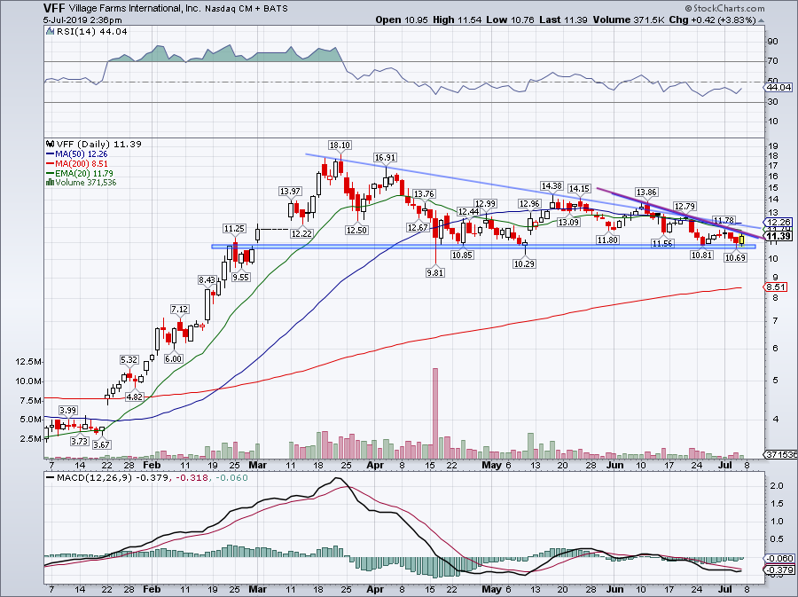The width and height of the screenshot is (798, 597).
Task: Click the yellow-highlighted latest candlestick
Action: 741,240
